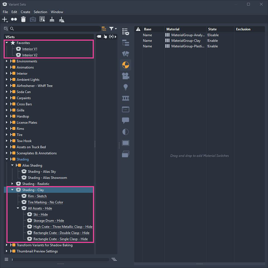Image resolution: width=268 pixels, height=268 pixels.
Task: Select the Rim - Sketch variant set
Action: point(37,196)
